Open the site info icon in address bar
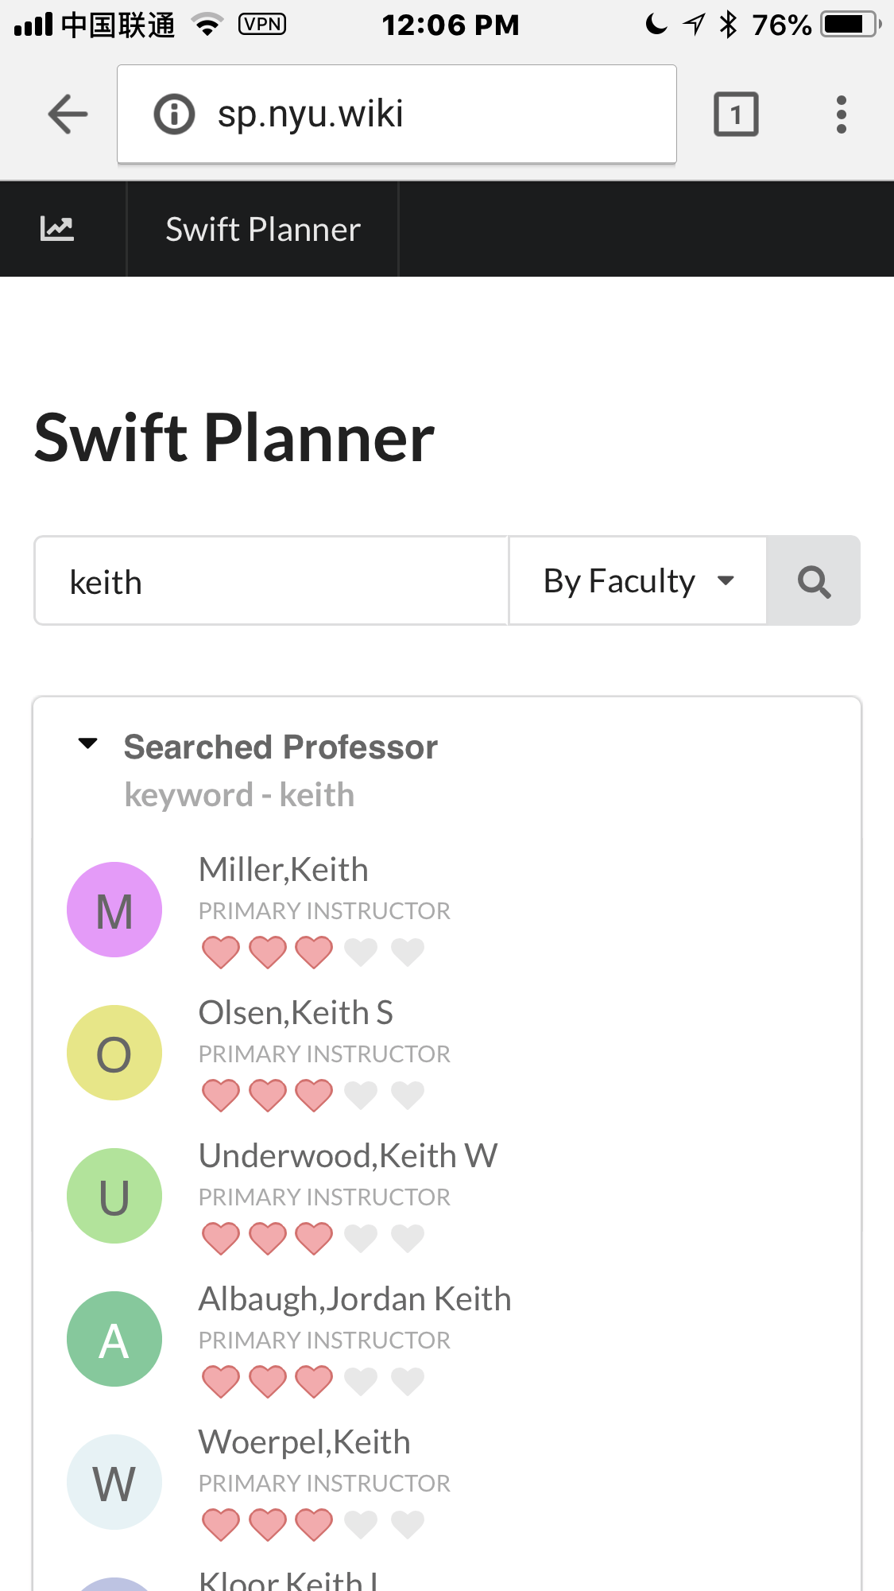 (174, 114)
